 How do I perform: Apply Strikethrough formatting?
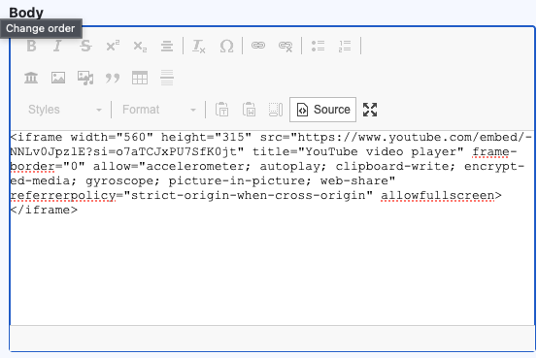click(x=85, y=46)
